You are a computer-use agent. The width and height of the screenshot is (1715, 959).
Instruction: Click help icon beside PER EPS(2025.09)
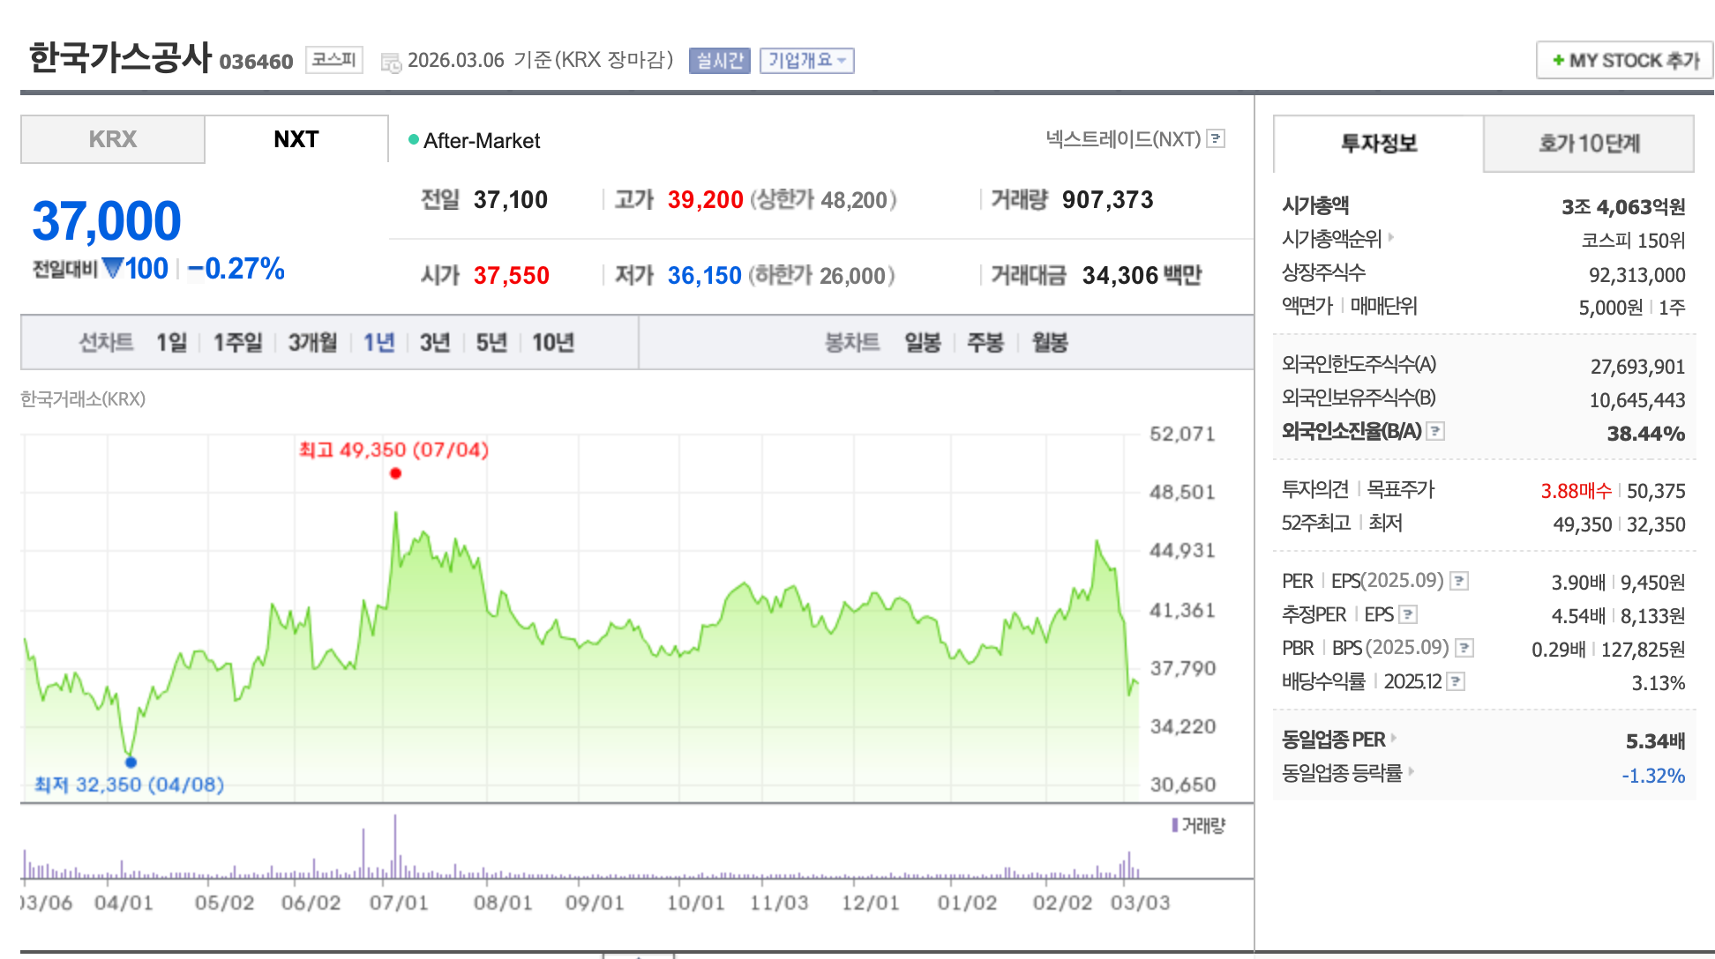pyautogui.click(x=1459, y=581)
